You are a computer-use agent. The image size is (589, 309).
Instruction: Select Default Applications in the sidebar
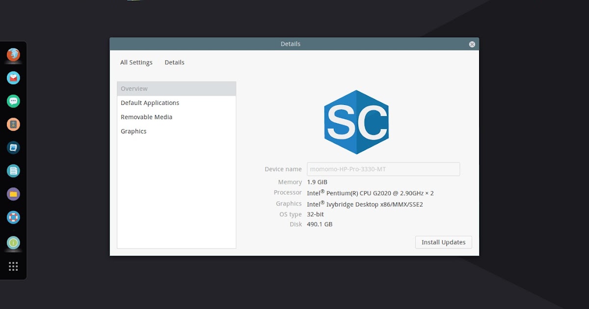tap(150, 103)
